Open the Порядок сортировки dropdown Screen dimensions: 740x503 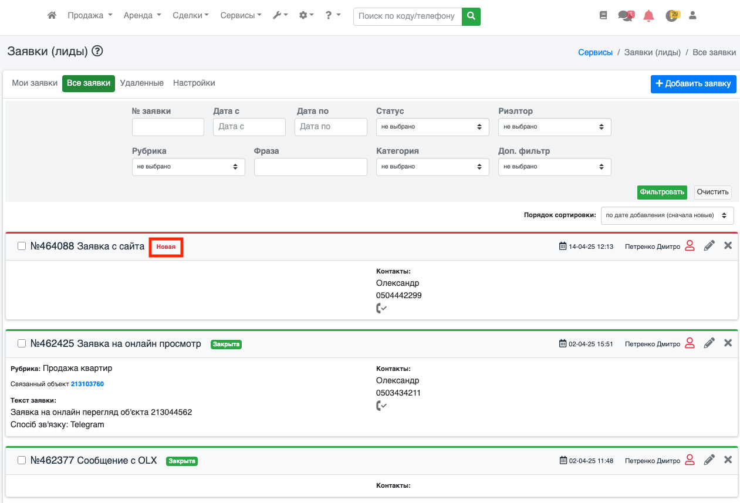pos(667,215)
